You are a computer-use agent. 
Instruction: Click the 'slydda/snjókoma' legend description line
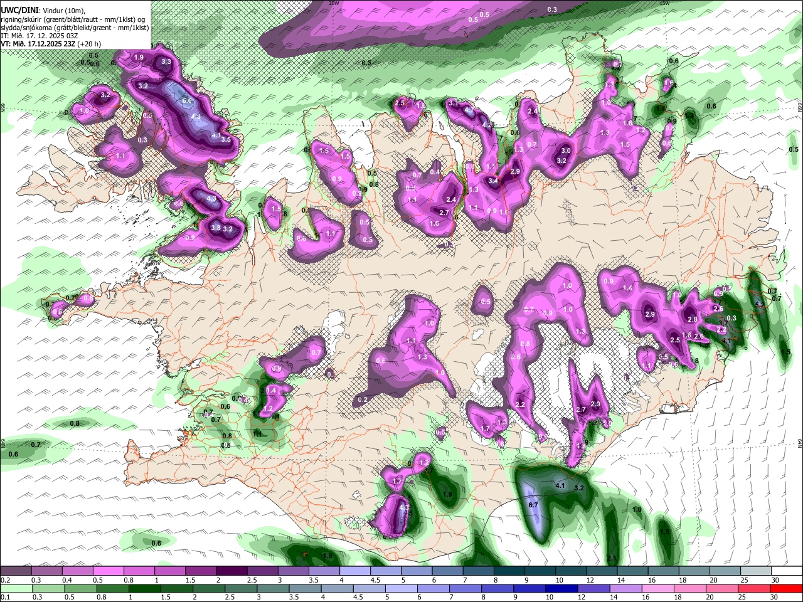tap(75, 28)
